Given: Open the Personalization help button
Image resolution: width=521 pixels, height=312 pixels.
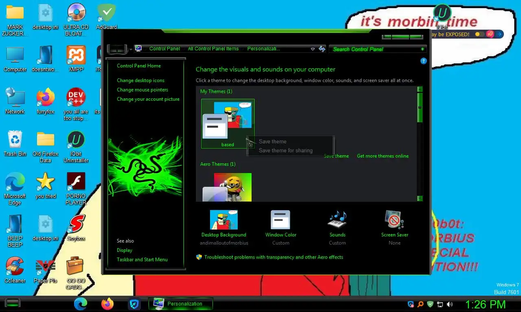Looking at the screenshot, I should (x=423, y=61).
